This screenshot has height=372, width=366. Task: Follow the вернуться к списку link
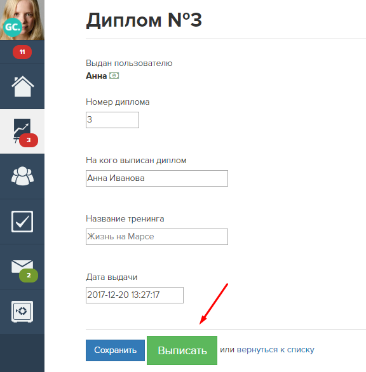(276, 349)
